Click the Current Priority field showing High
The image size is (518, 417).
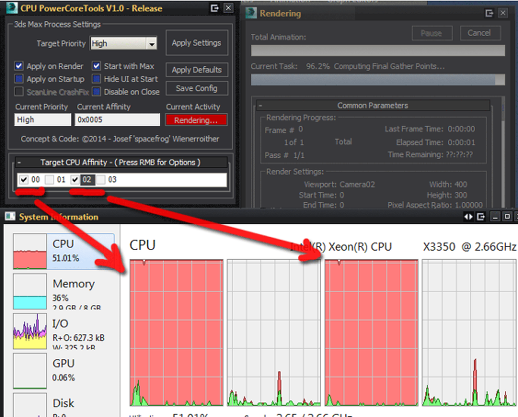42,119
